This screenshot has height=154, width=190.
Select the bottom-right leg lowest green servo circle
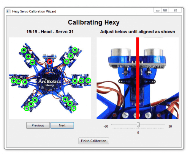click(74, 108)
